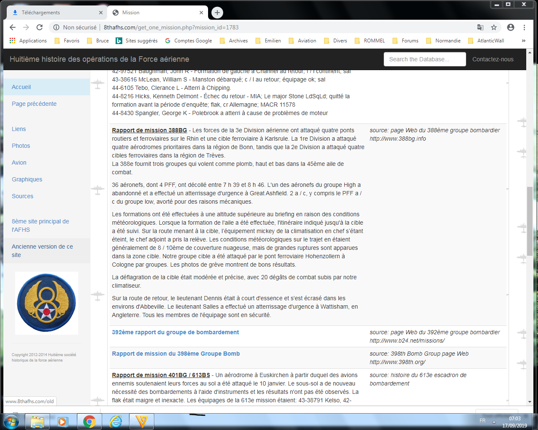Click the browser address bar URL
This screenshot has height=430, width=538.
(171, 27)
